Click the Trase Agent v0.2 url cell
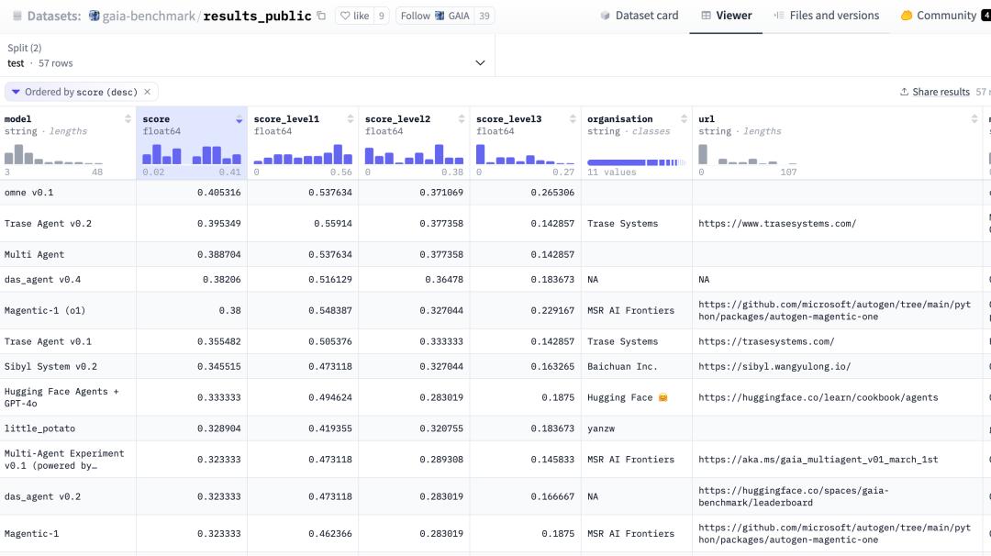Image resolution: width=991 pixels, height=556 pixels. [776, 224]
